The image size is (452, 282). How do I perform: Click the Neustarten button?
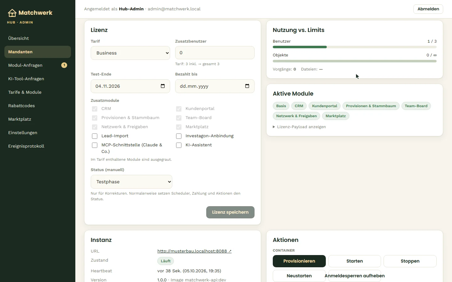(x=299, y=276)
